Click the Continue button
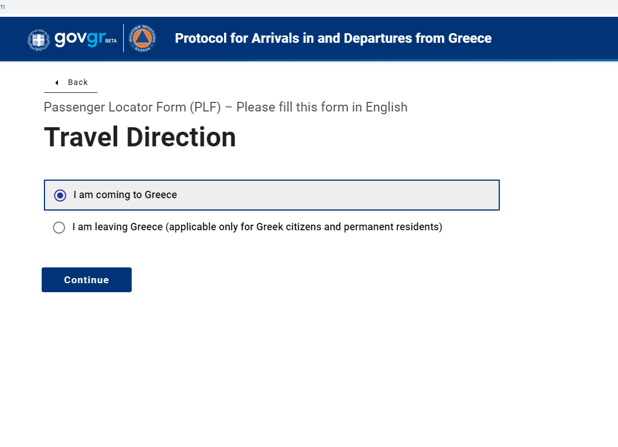The image size is (618, 447). (x=87, y=280)
